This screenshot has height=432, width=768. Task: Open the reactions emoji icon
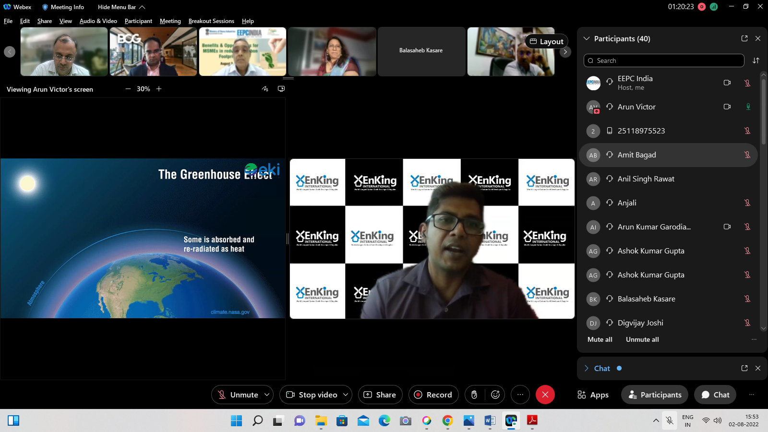pyautogui.click(x=495, y=395)
